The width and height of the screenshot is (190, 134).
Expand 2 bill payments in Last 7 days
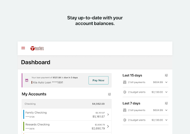(x=166, y=110)
